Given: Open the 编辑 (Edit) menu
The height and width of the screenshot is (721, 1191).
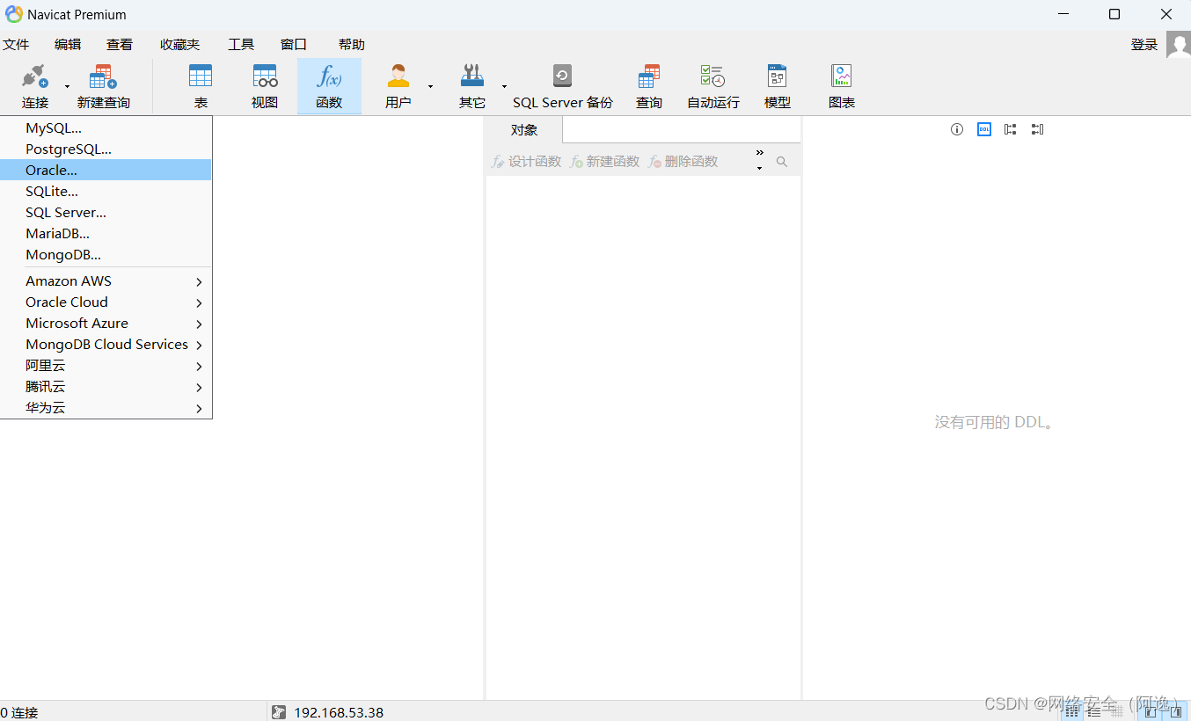Looking at the screenshot, I should point(68,45).
